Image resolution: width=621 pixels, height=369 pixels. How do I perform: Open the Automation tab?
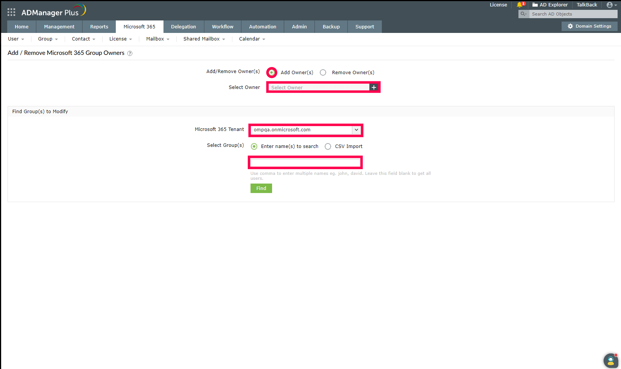[263, 26]
